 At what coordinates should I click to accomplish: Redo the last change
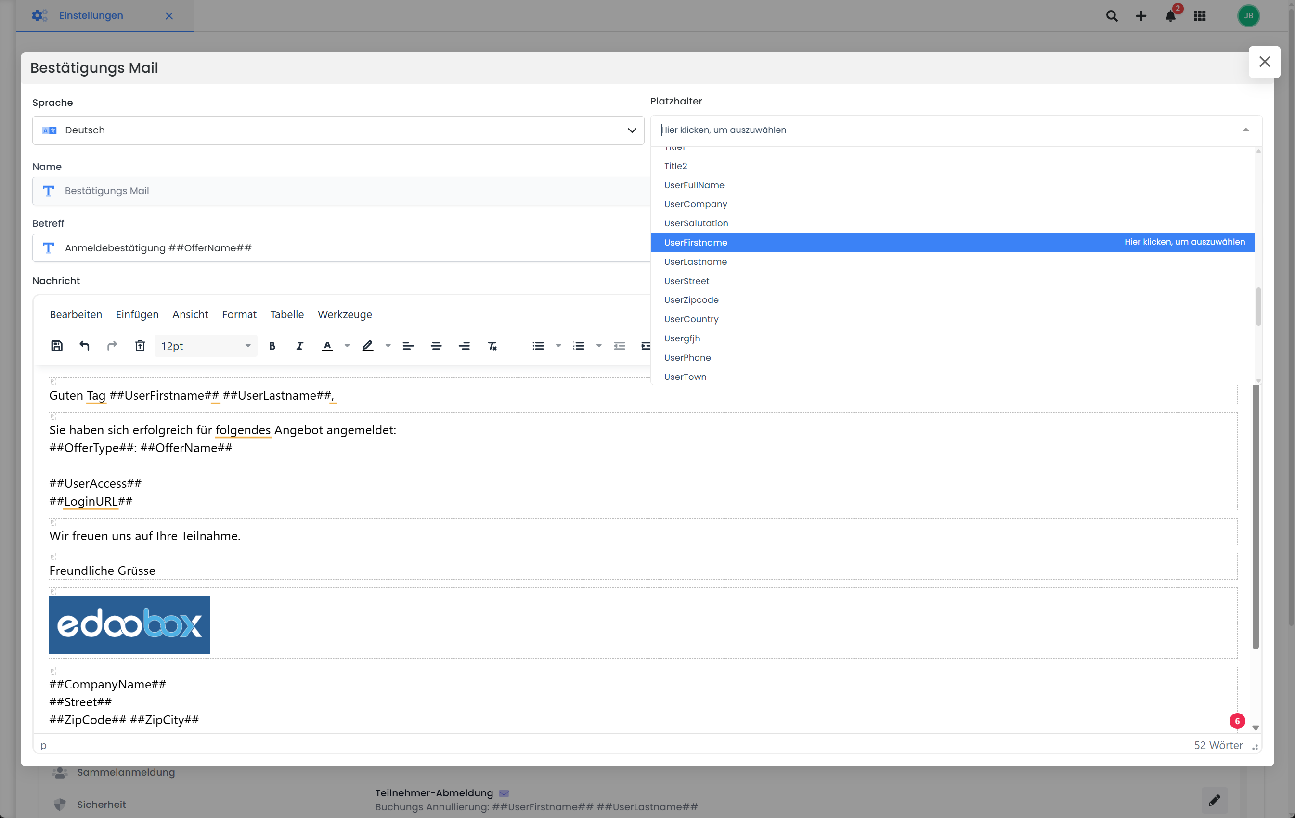click(112, 346)
